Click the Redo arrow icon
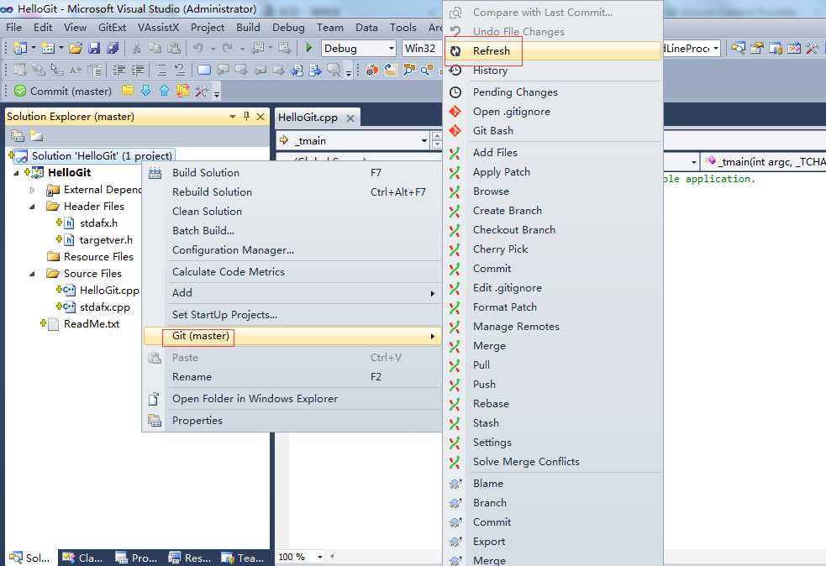Viewport: 826px width, 566px height. click(x=227, y=49)
